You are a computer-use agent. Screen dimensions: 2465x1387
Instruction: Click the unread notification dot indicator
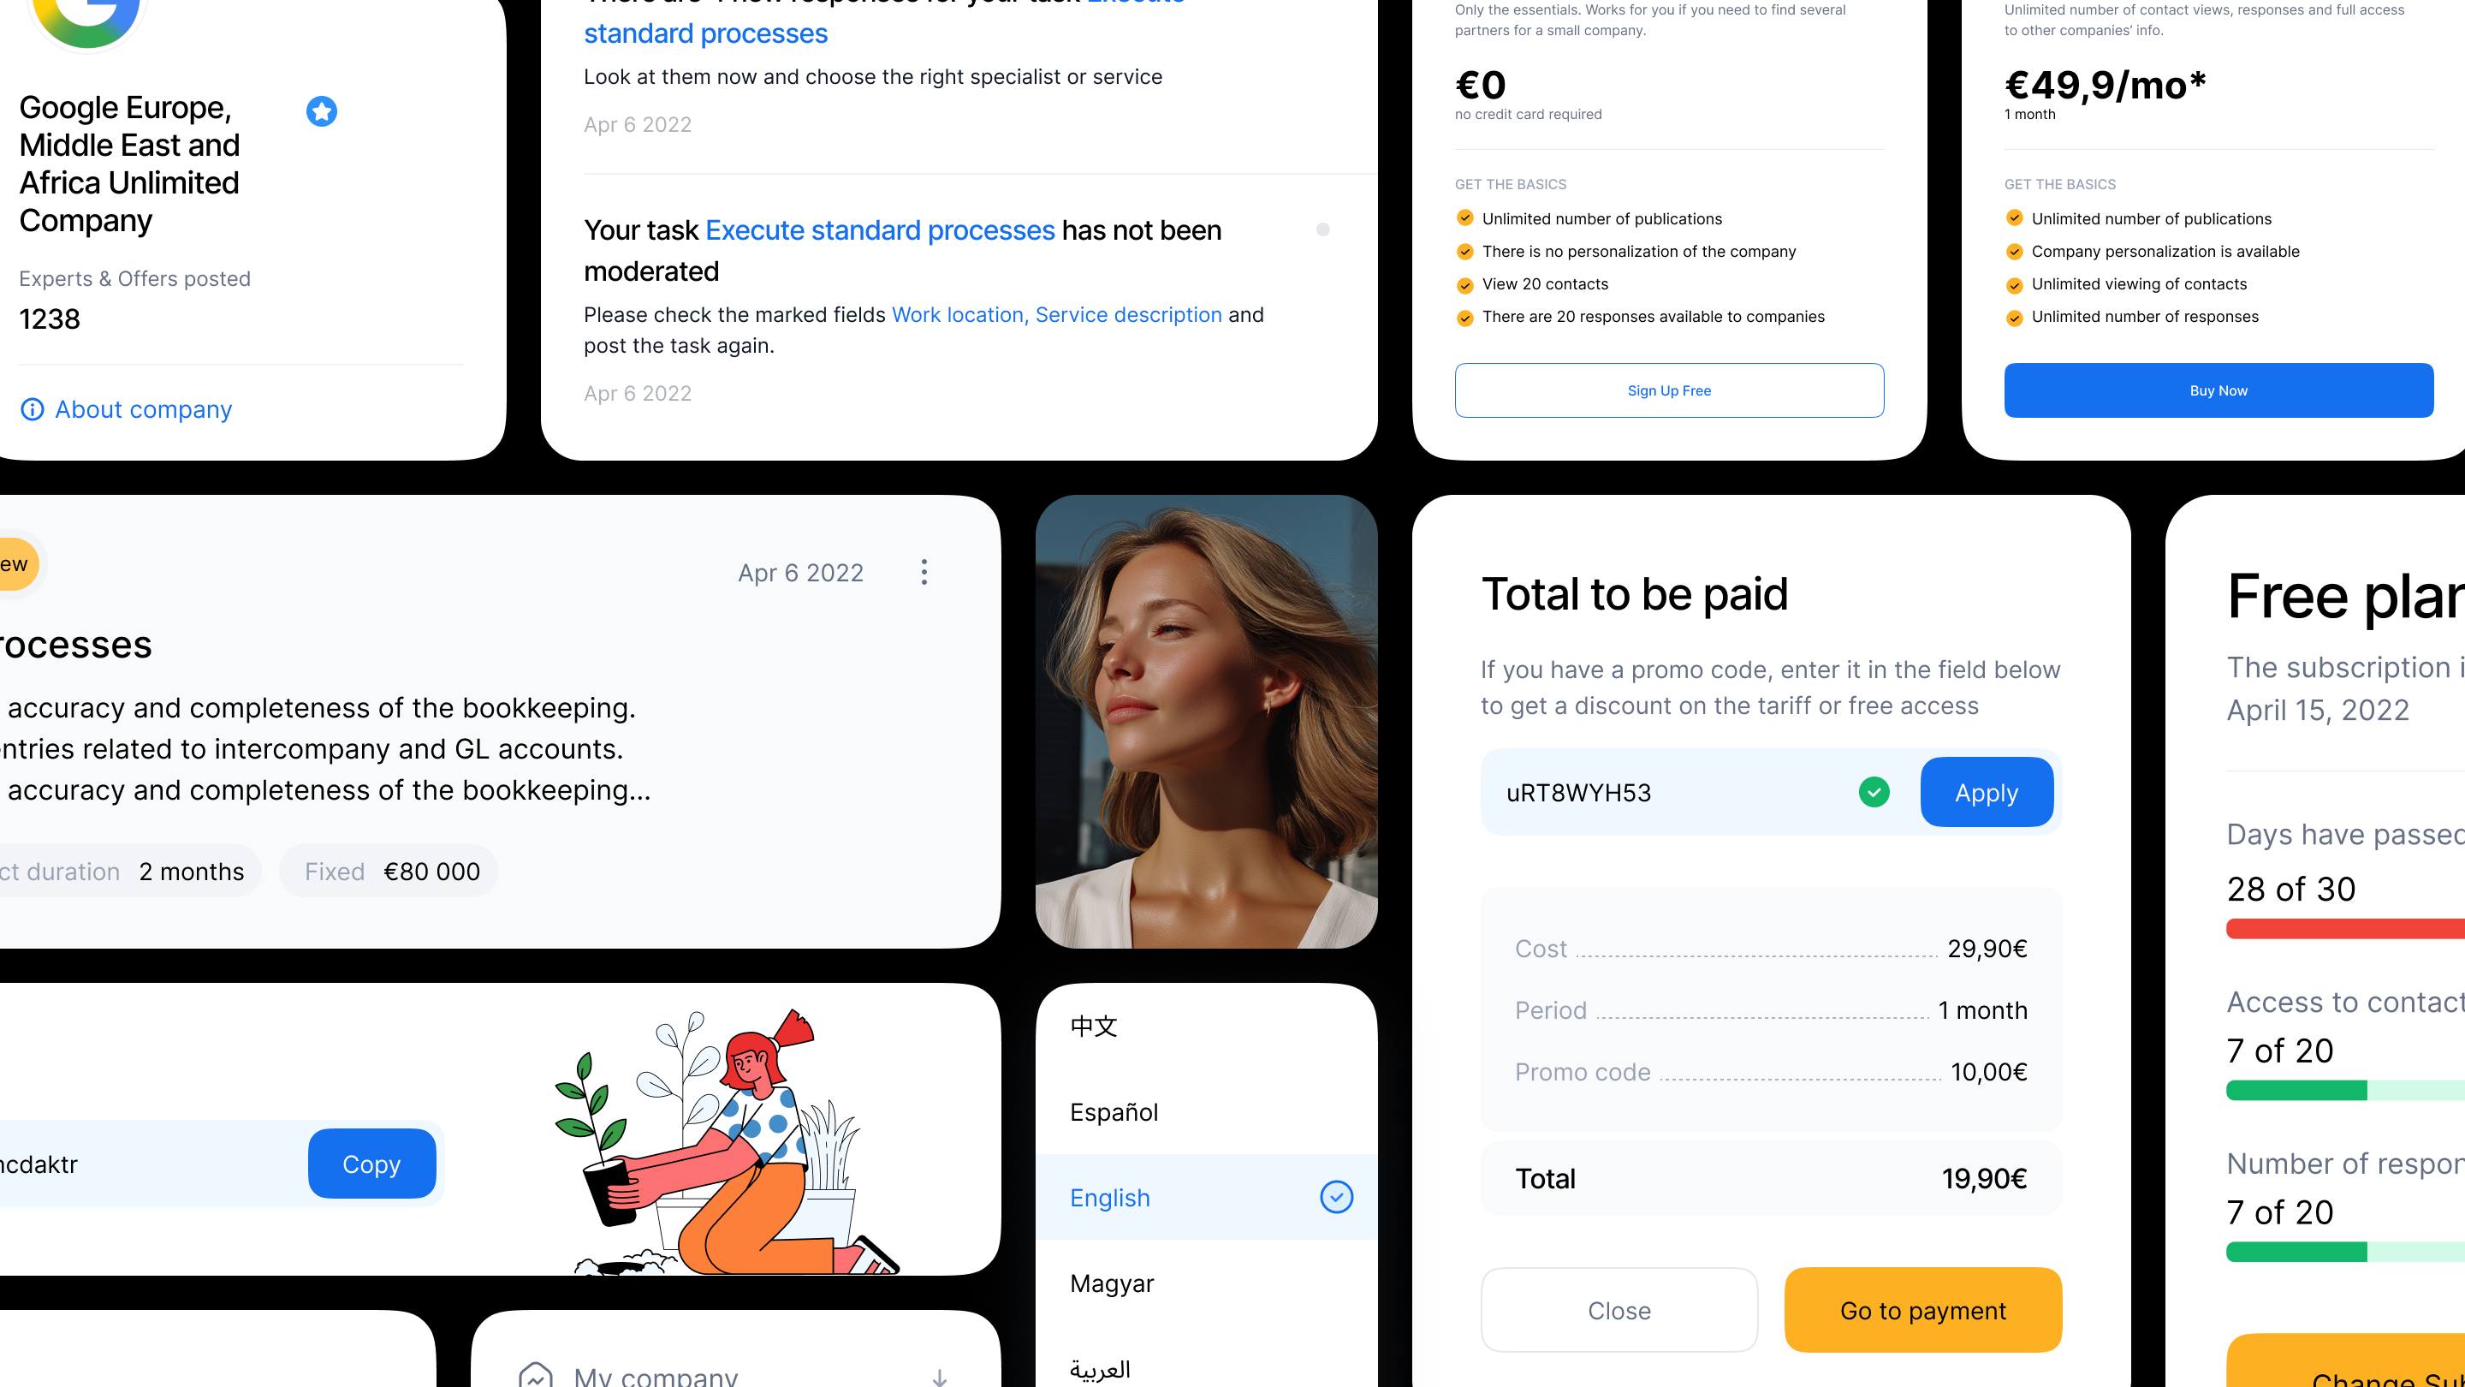tap(1323, 229)
